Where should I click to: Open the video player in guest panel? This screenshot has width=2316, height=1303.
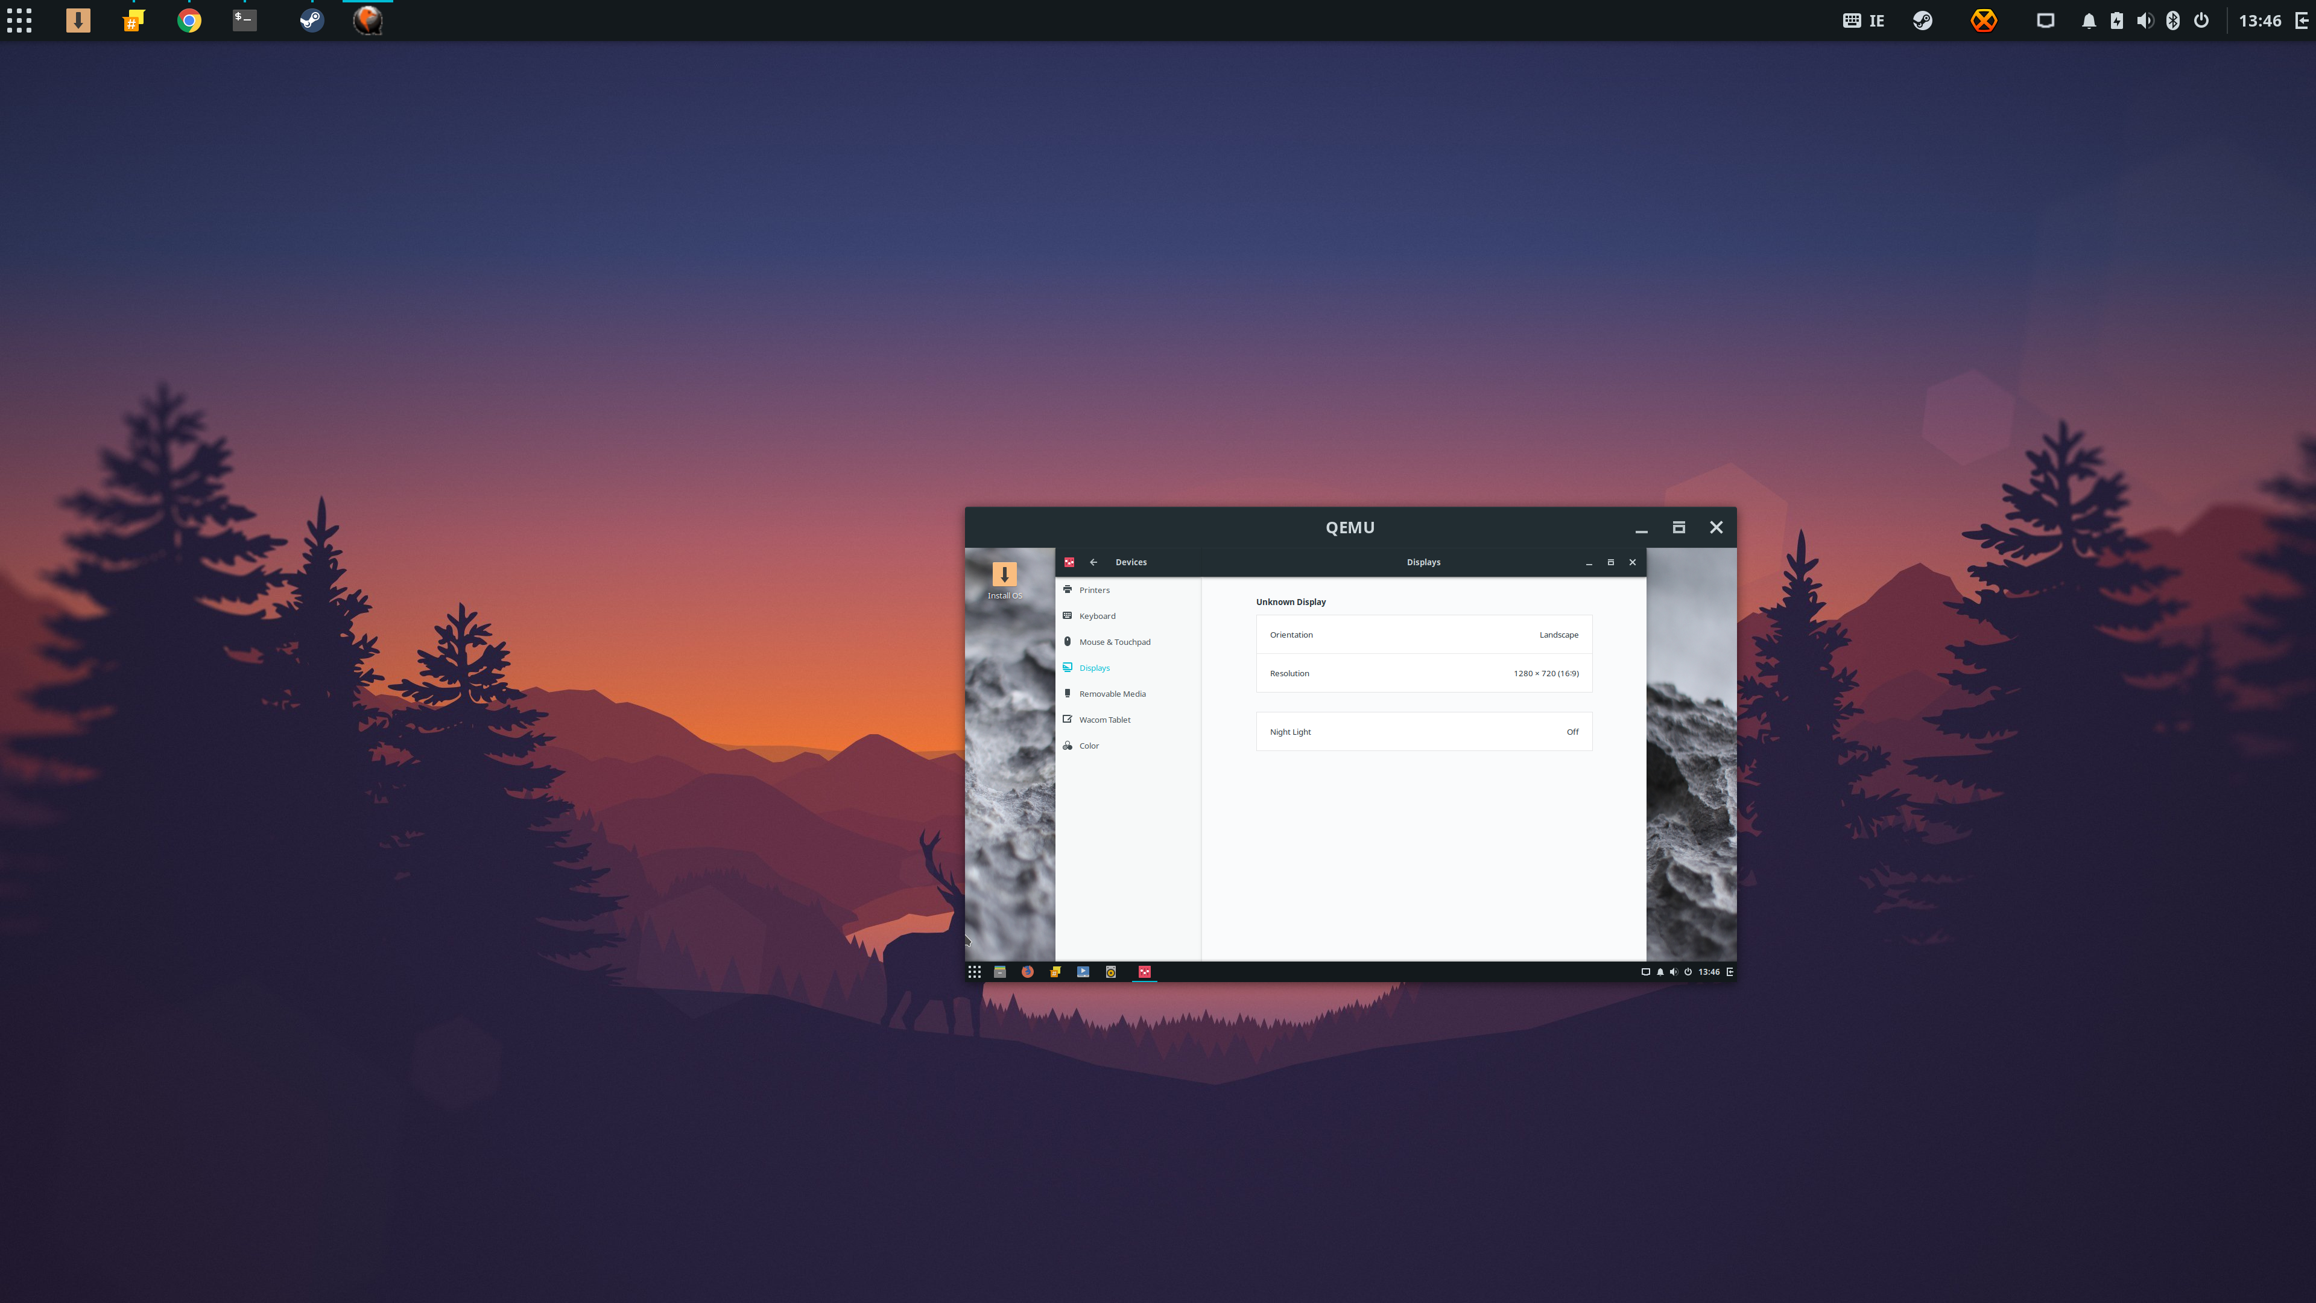[1083, 972]
